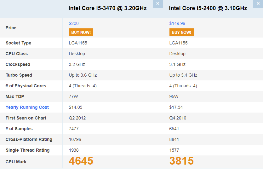Image resolution: width=263 pixels, height=169 pixels.
Task: Remove the Intel Core i5-2400 column
Action: coord(258,4)
